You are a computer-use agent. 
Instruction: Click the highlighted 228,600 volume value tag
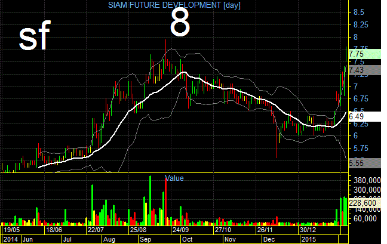[365, 203]
